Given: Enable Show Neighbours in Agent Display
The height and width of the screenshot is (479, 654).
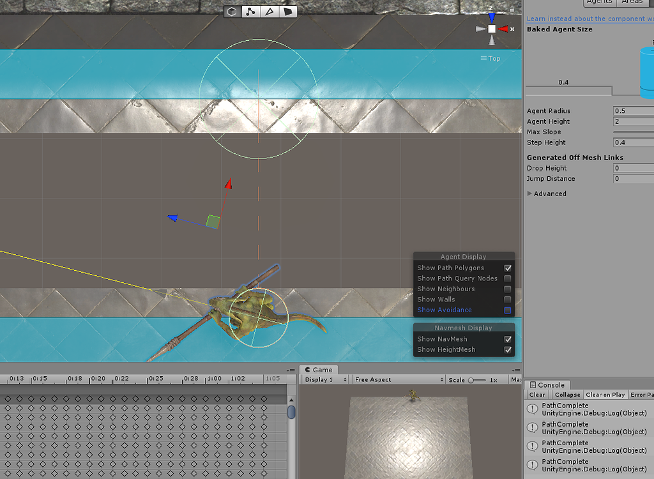Looking at the screenshot, I should pyautogui.click(x=509, y=289).
